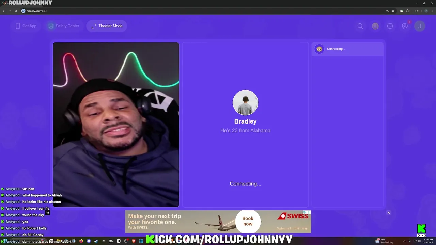This screenshot has width=436, height=245.
Task: Click the own webcam video feed
Action: click(x=116, y=125)
